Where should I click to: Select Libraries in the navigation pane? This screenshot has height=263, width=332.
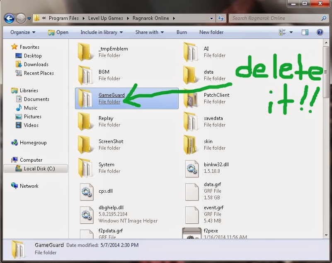[x=24, y=91]
